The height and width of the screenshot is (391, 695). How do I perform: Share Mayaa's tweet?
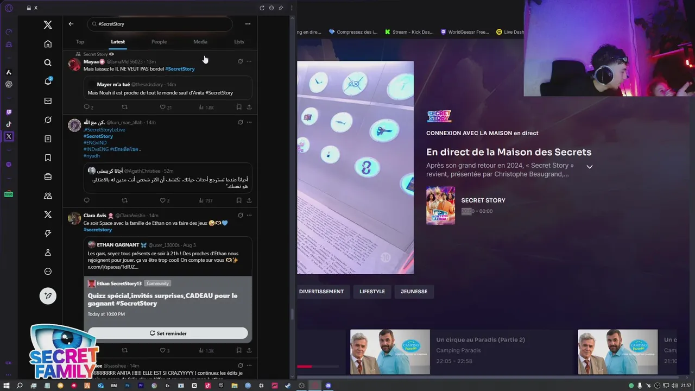point(249,107)
